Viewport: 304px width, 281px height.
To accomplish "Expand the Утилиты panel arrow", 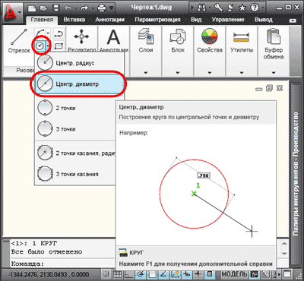I will [242, 73].
